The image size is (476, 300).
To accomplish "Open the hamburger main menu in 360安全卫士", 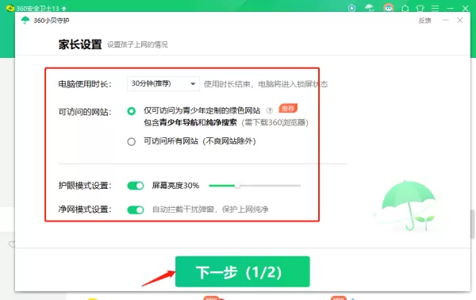I will pos(435,8).
